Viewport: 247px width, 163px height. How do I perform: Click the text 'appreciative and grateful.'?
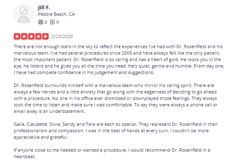pyautogui.click(x=41, y=137)
